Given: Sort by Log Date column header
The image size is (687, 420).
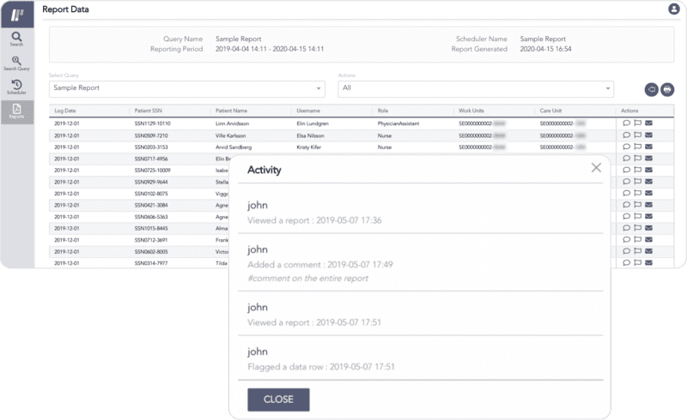Looking at the screenshot, I should click(x=65, y=111).
